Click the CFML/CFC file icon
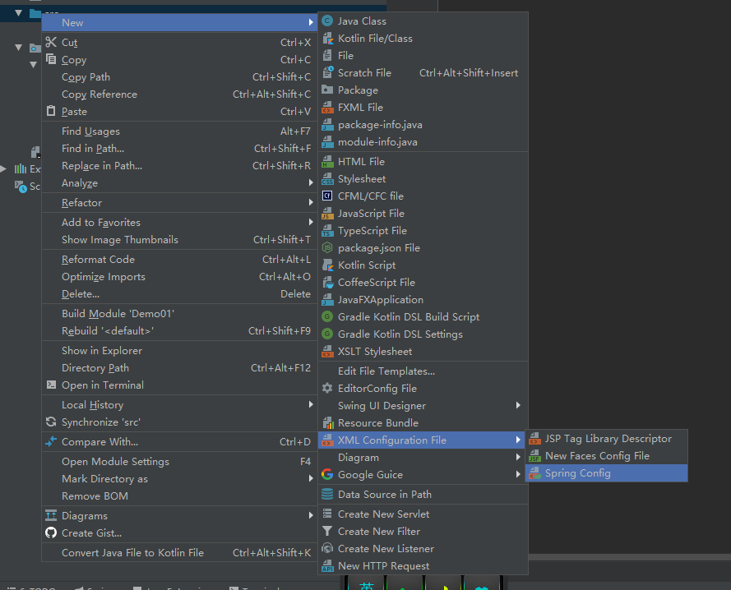The image size is (731, 590). coord(328,196)
